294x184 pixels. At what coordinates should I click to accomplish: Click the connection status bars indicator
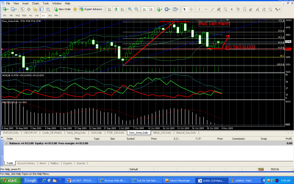click(x=261, y=169)
